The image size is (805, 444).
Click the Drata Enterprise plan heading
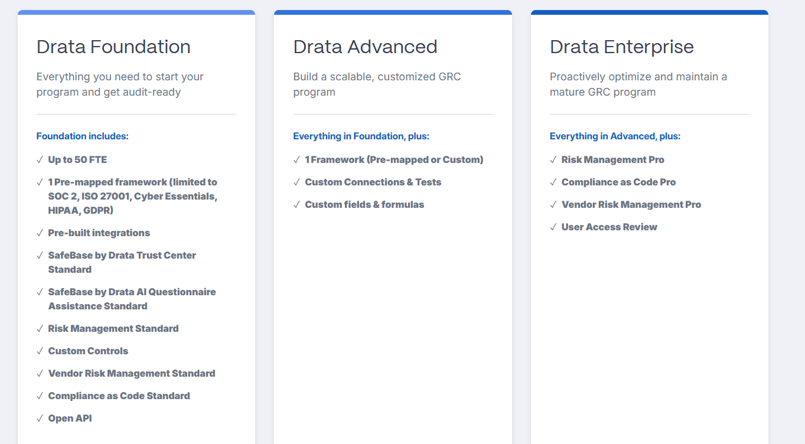pyautogui.click(x=622, y=47)
